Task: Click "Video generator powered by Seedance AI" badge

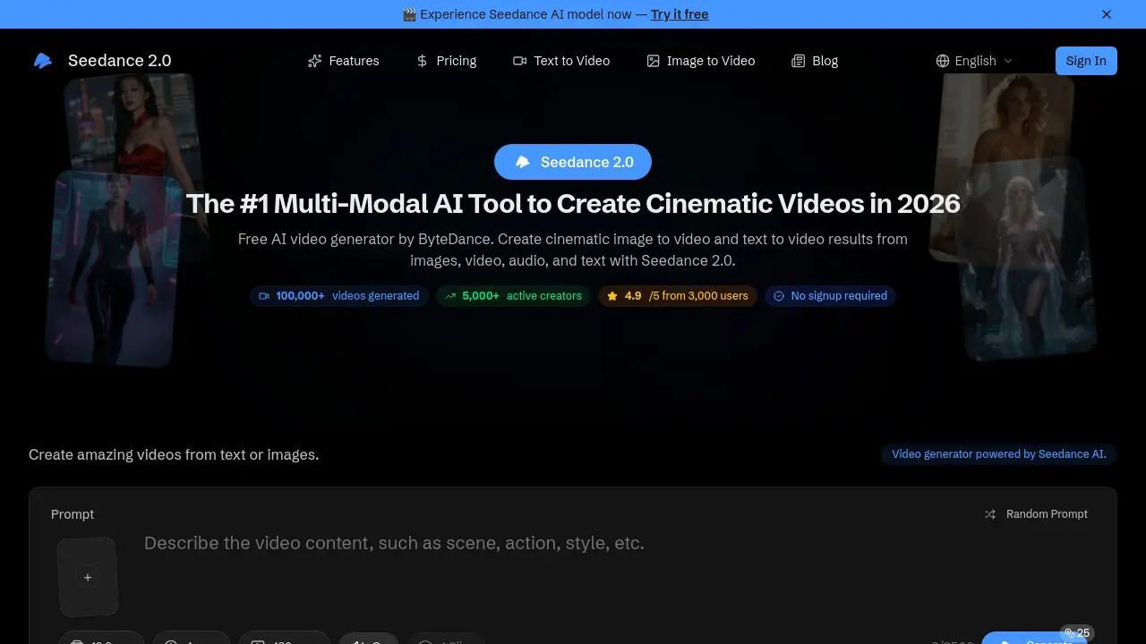Action: pyautogui.click(x=999, y=454)
